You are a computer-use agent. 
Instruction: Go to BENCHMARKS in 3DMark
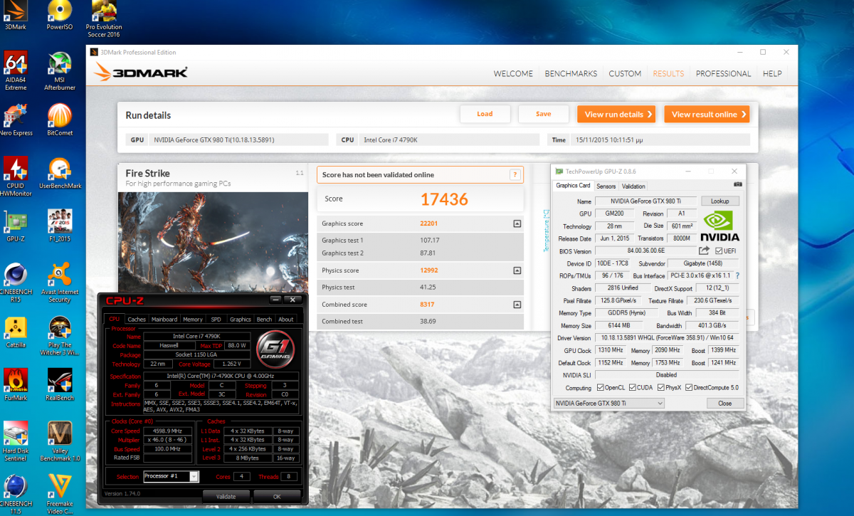click(x=571, y=73)
